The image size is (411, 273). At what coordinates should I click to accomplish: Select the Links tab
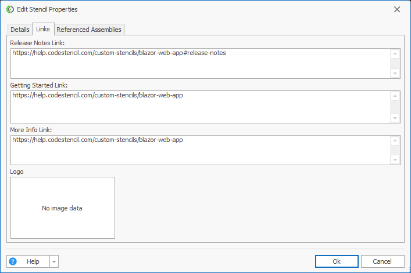coord(43,29)
